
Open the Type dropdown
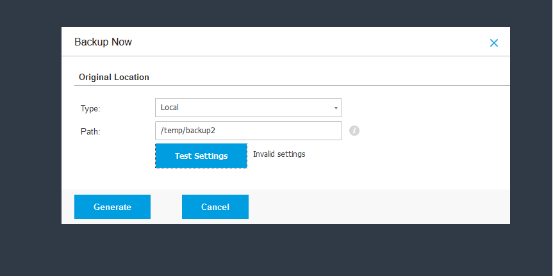pos(248,108)
